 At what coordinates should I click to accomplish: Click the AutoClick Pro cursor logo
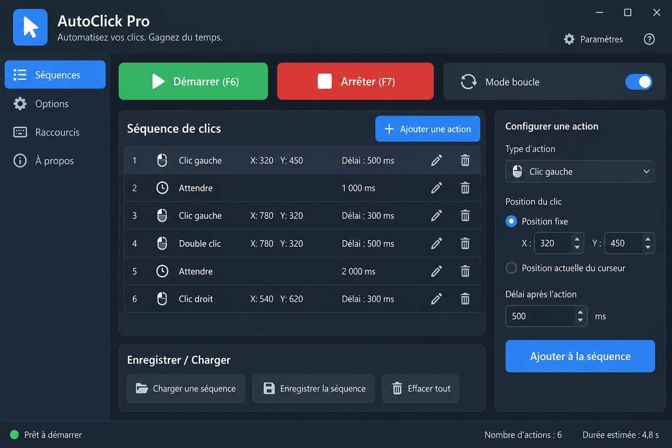coord(30,27)
